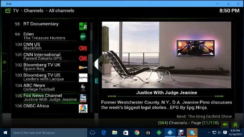The image size is (244, 137).
Task: Launch Google Chrome from taskbar
Action: pyautogui.click(x=137, y=133)
